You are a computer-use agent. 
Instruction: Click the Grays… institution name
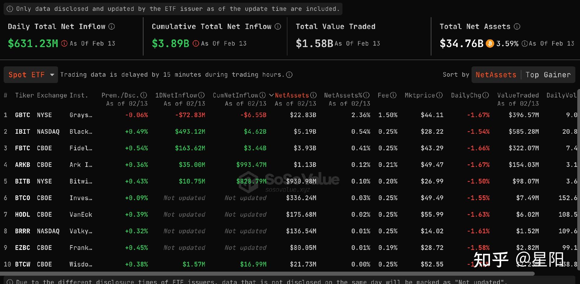tap(81, 115)
